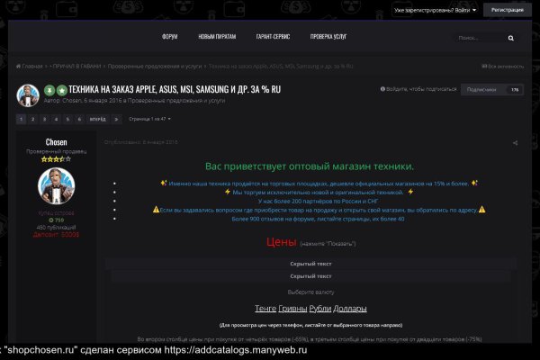Viewport: 540px width, 360px height.
Task: Click the 480 публикаций text
Action: pos(56,228)
